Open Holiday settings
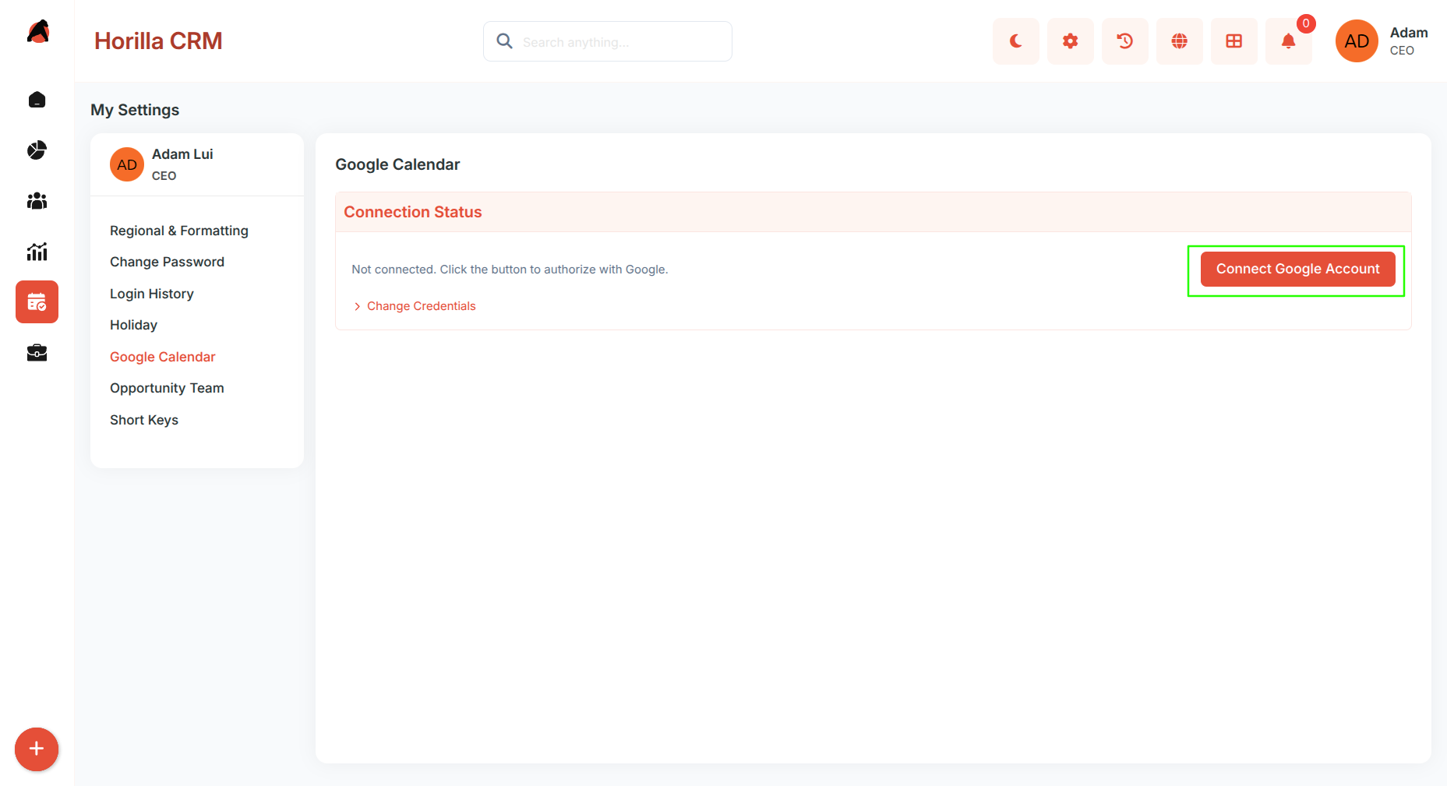This screenshot has height=786, width=1447. (x=133, y=325)
